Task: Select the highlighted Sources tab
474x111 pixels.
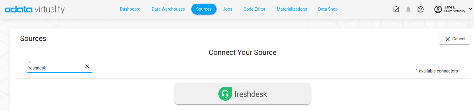Action: [x=204, y=9]
